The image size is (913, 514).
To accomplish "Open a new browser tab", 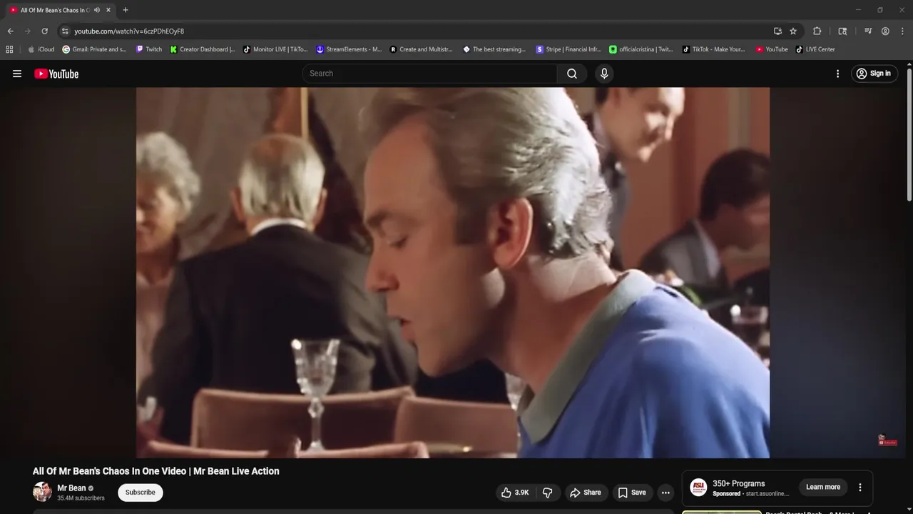I will 126,10.
